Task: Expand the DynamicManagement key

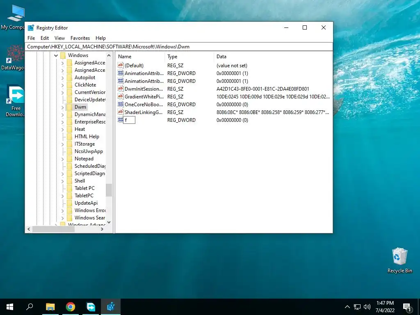Action: click(62, 115)
